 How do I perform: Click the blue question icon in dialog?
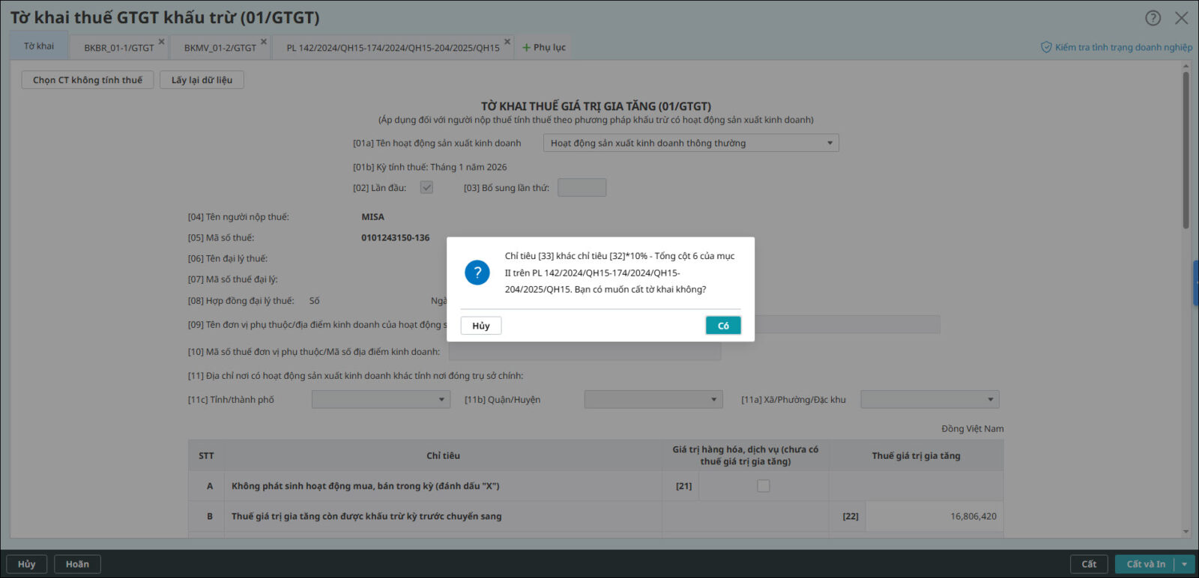(x=477, y=273)
